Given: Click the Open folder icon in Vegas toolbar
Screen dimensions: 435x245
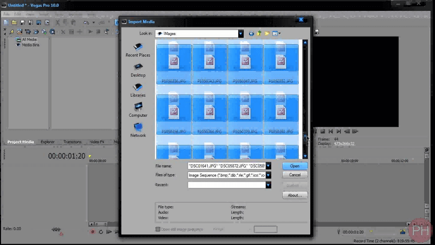Looking at the screenshot, I should (x=14, y=22).
